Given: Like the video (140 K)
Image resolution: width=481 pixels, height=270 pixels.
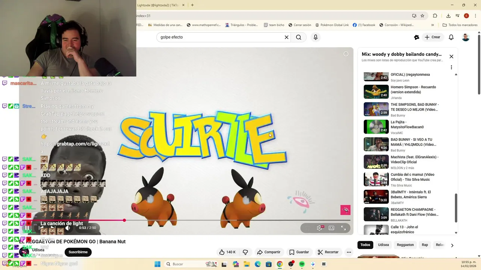Looking at the screenshot, I should click(227, 252).
